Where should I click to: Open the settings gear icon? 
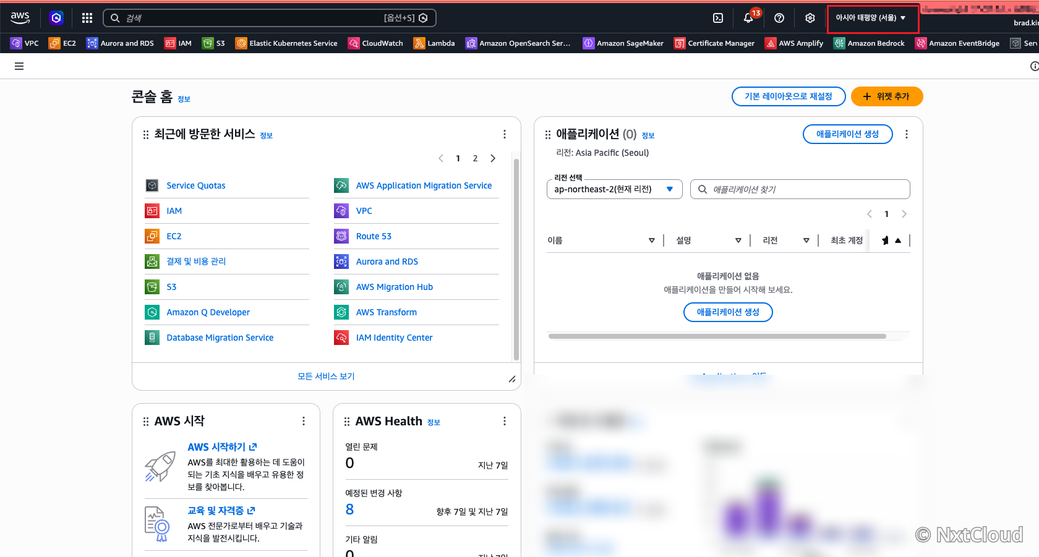coord(810,18)
